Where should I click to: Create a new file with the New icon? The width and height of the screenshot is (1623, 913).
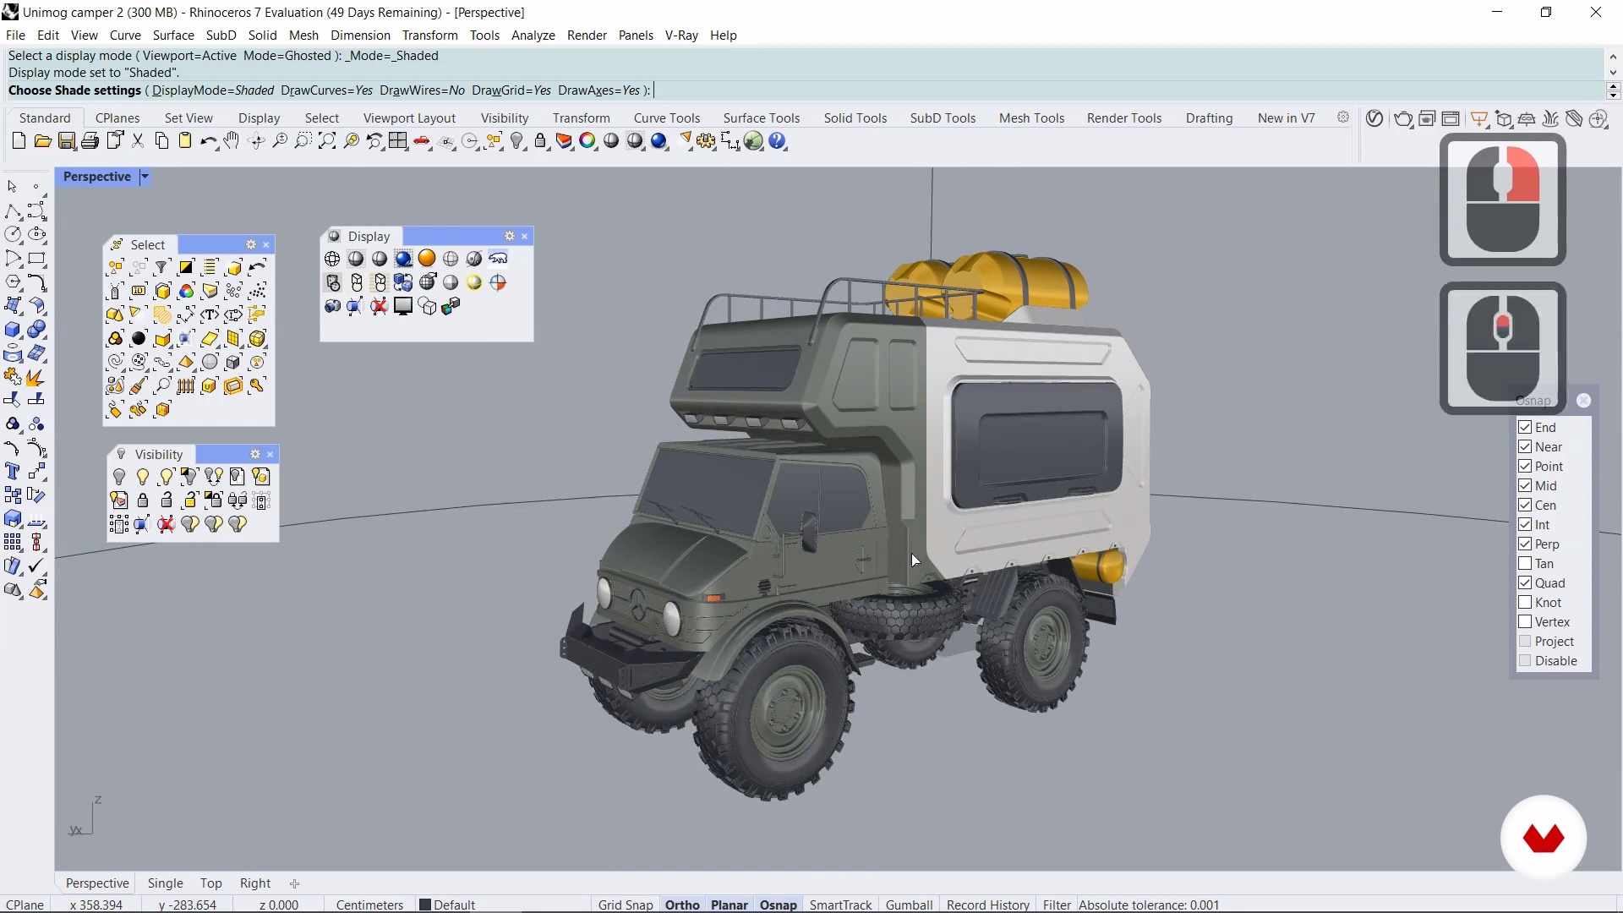click(x=19, y=141)
